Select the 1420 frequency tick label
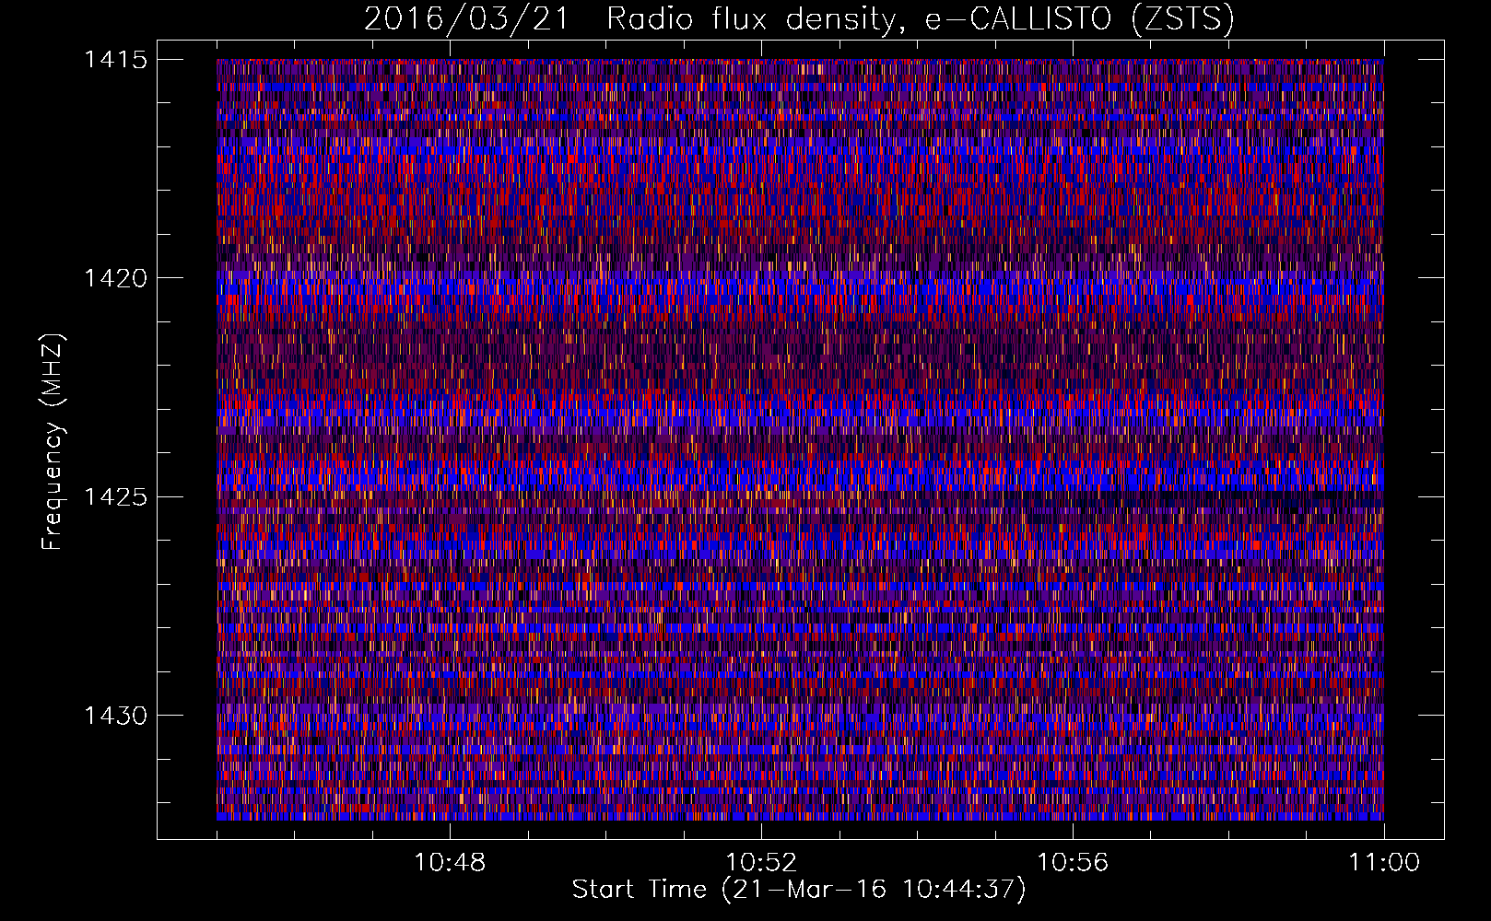The height and width of the screenshot is (921, 1491). click(x=115, y=278)
